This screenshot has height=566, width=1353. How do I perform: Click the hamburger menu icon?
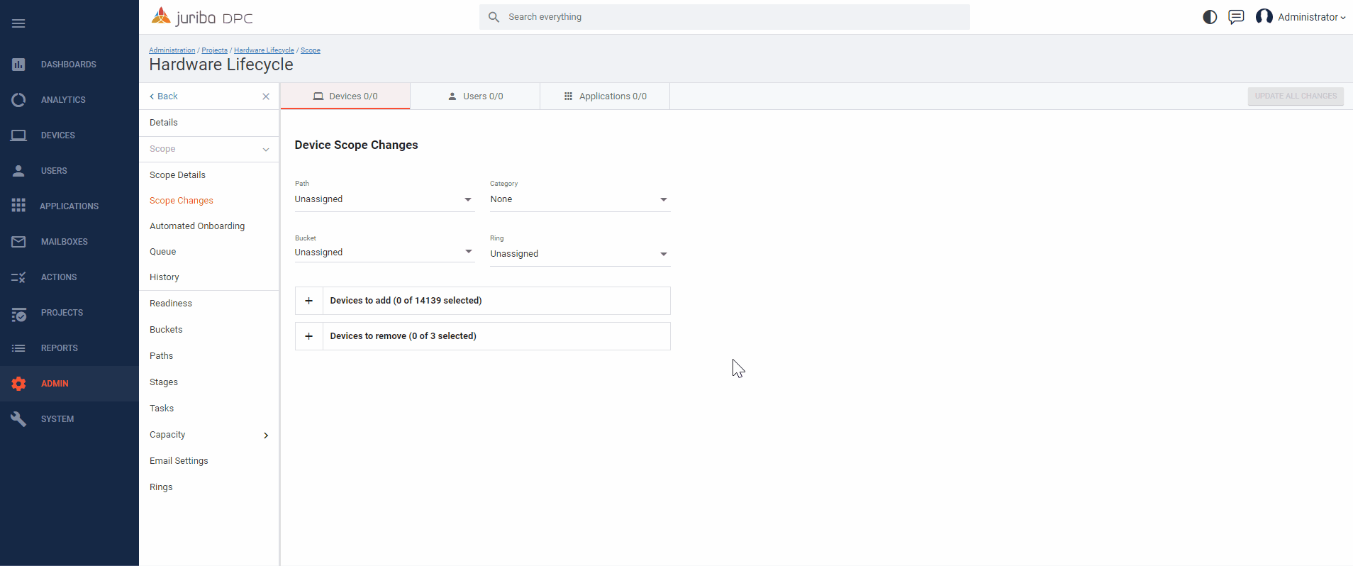pyautogui.click(x=18, y=23)
